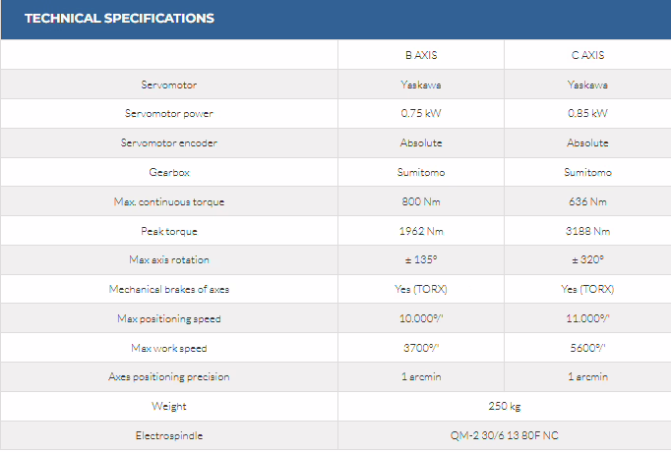Click the Servomotor power row label
The image size is (671, 452).
(x=168, y=114)
